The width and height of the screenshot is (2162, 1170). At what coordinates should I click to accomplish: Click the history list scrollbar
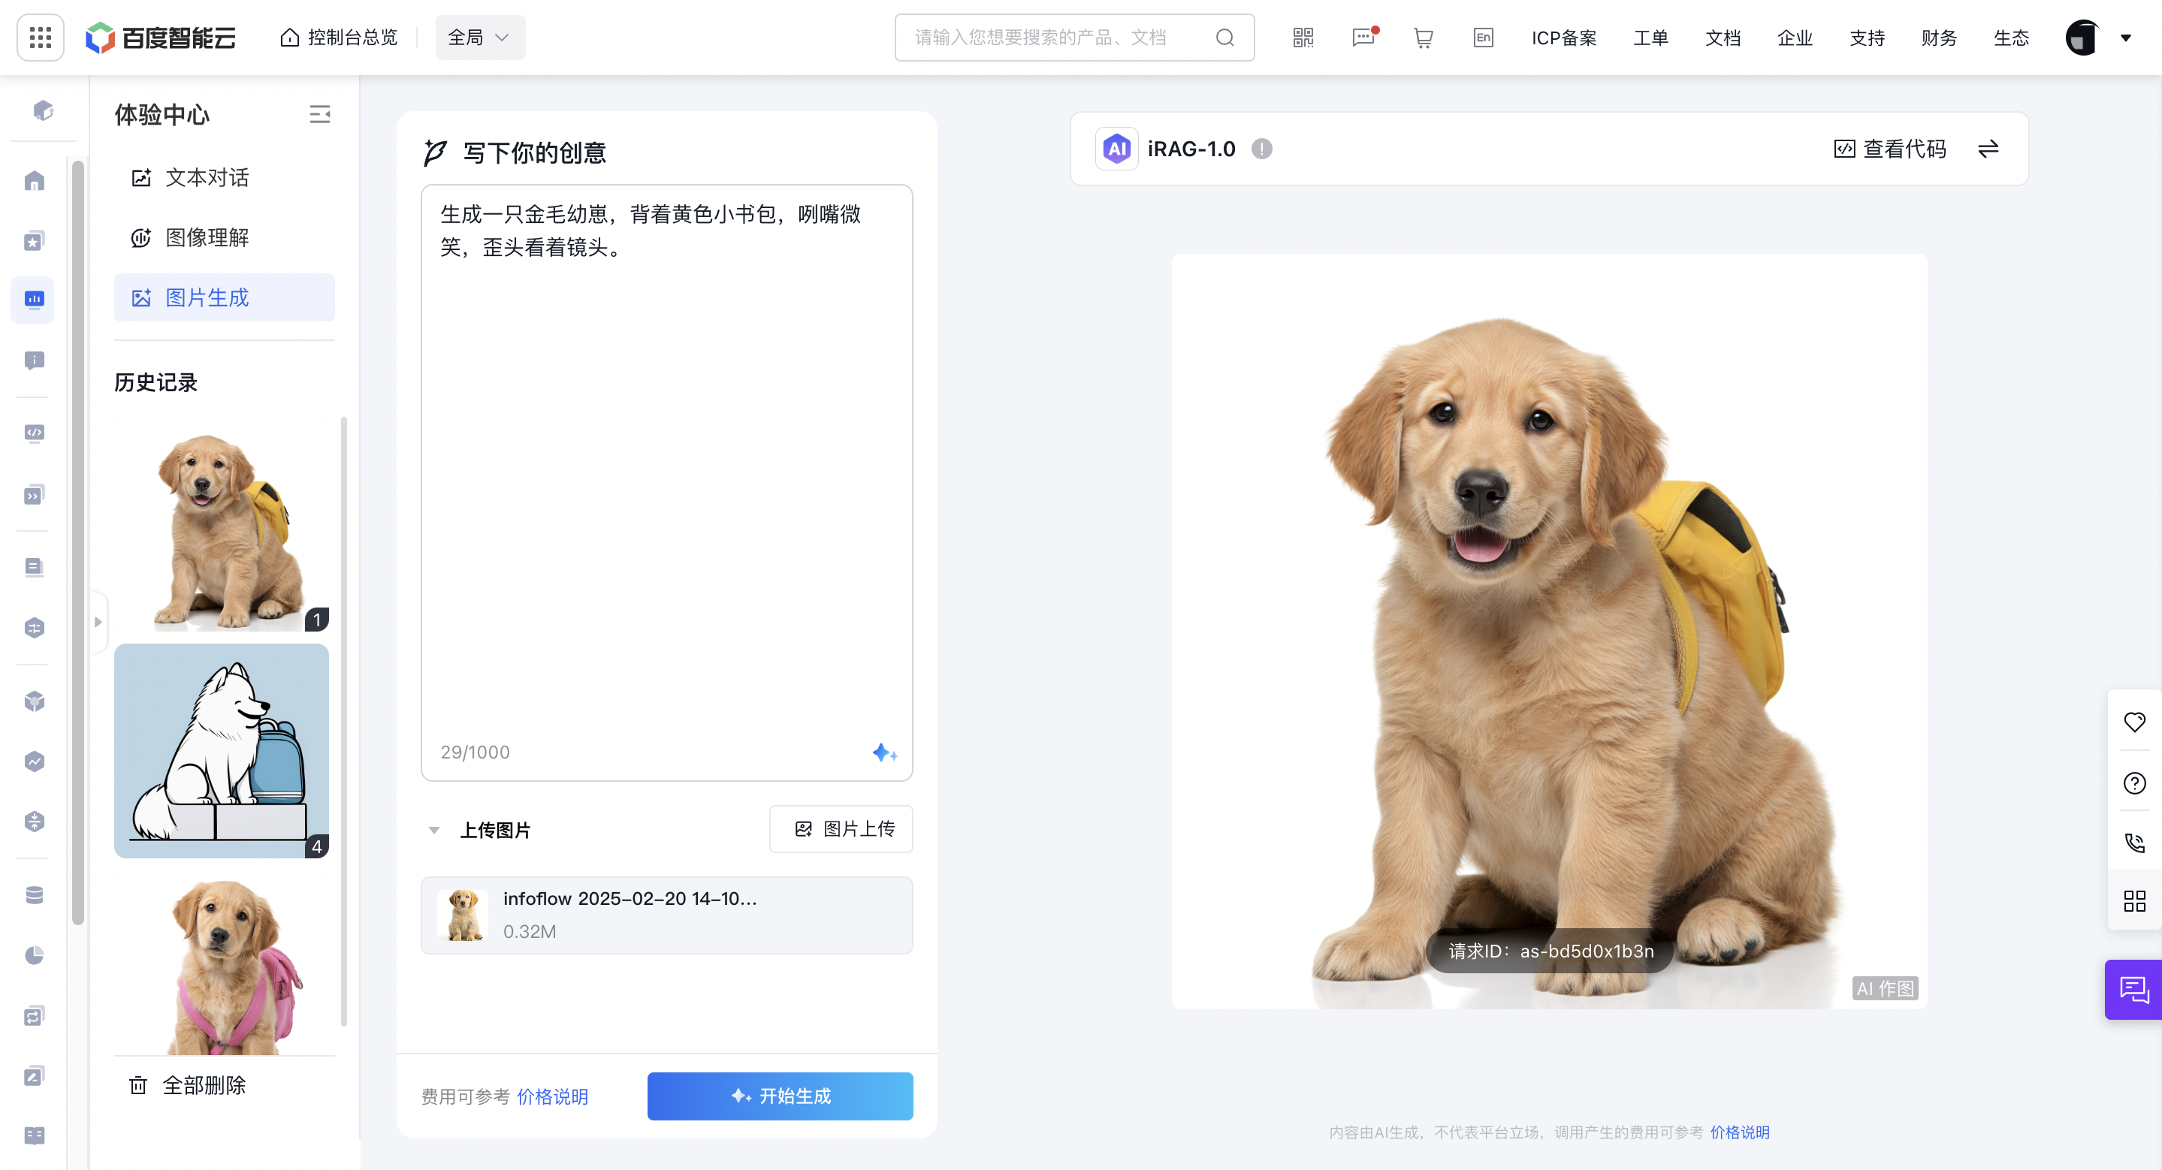tap(343, 721)
